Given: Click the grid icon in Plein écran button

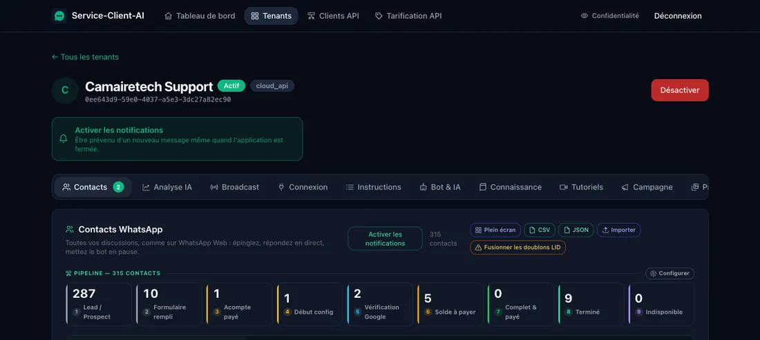Looking at the screenshot, I should 478,230.
